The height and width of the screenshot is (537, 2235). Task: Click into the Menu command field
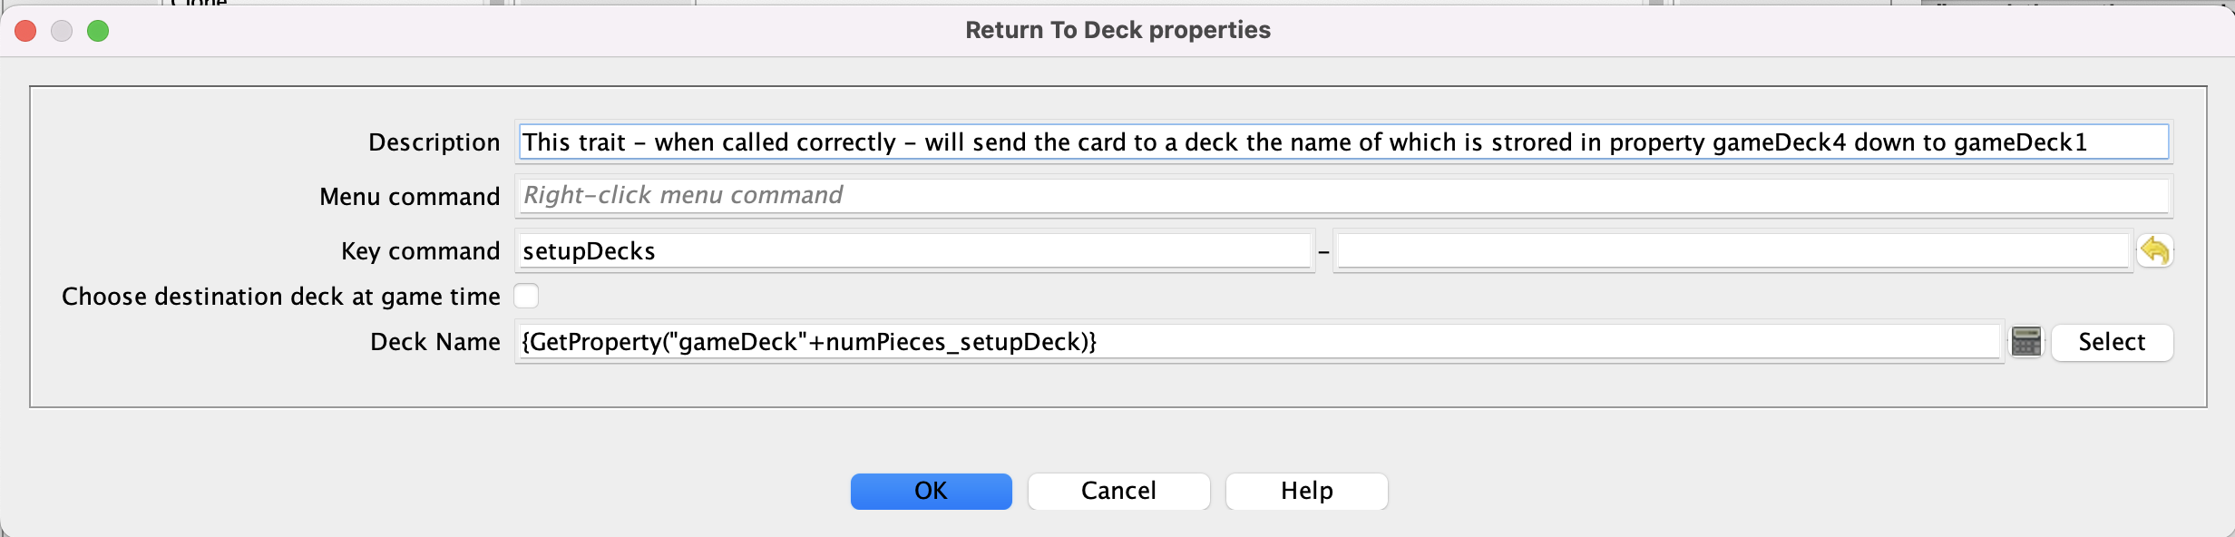point(1343,195)
